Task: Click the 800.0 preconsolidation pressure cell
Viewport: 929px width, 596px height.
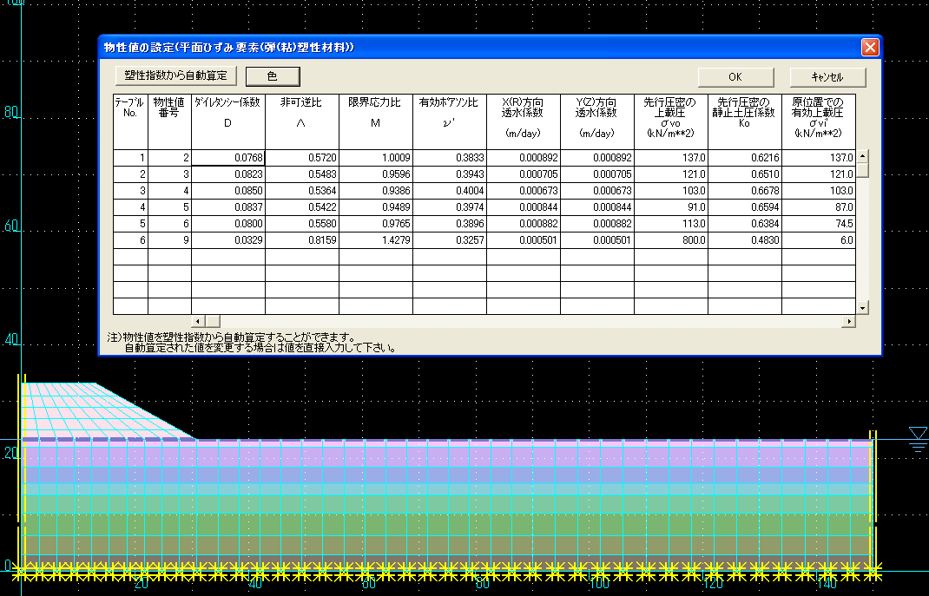Action: pos(670,240)
